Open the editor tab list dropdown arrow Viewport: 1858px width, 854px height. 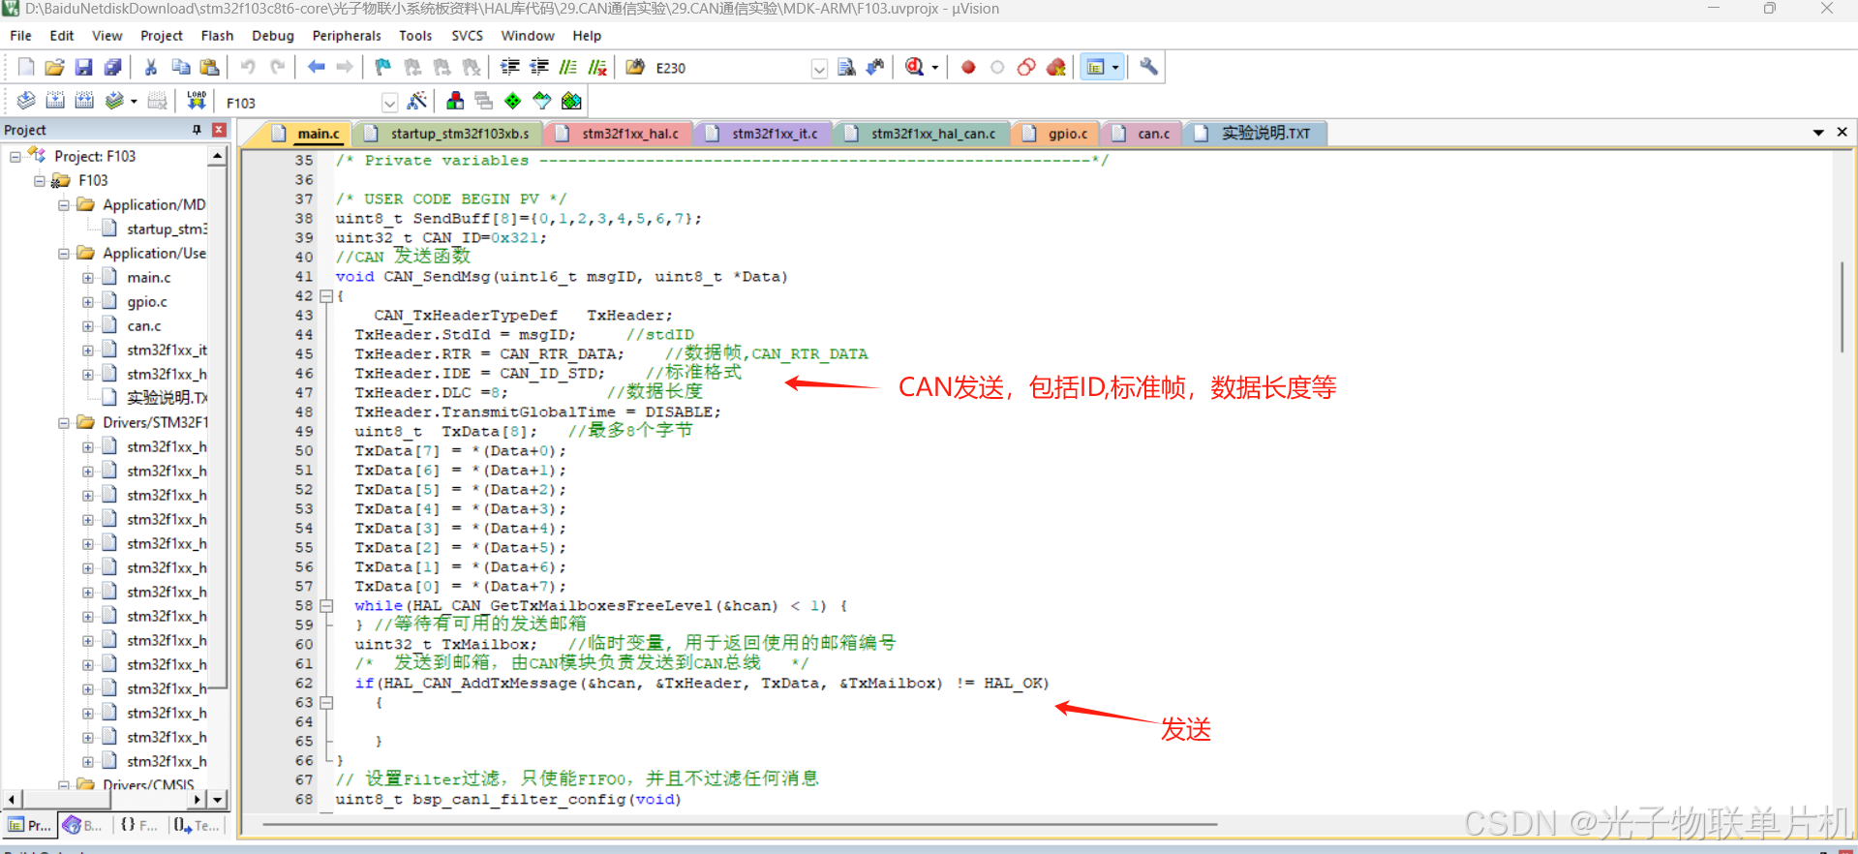[x=1818, y=133]
